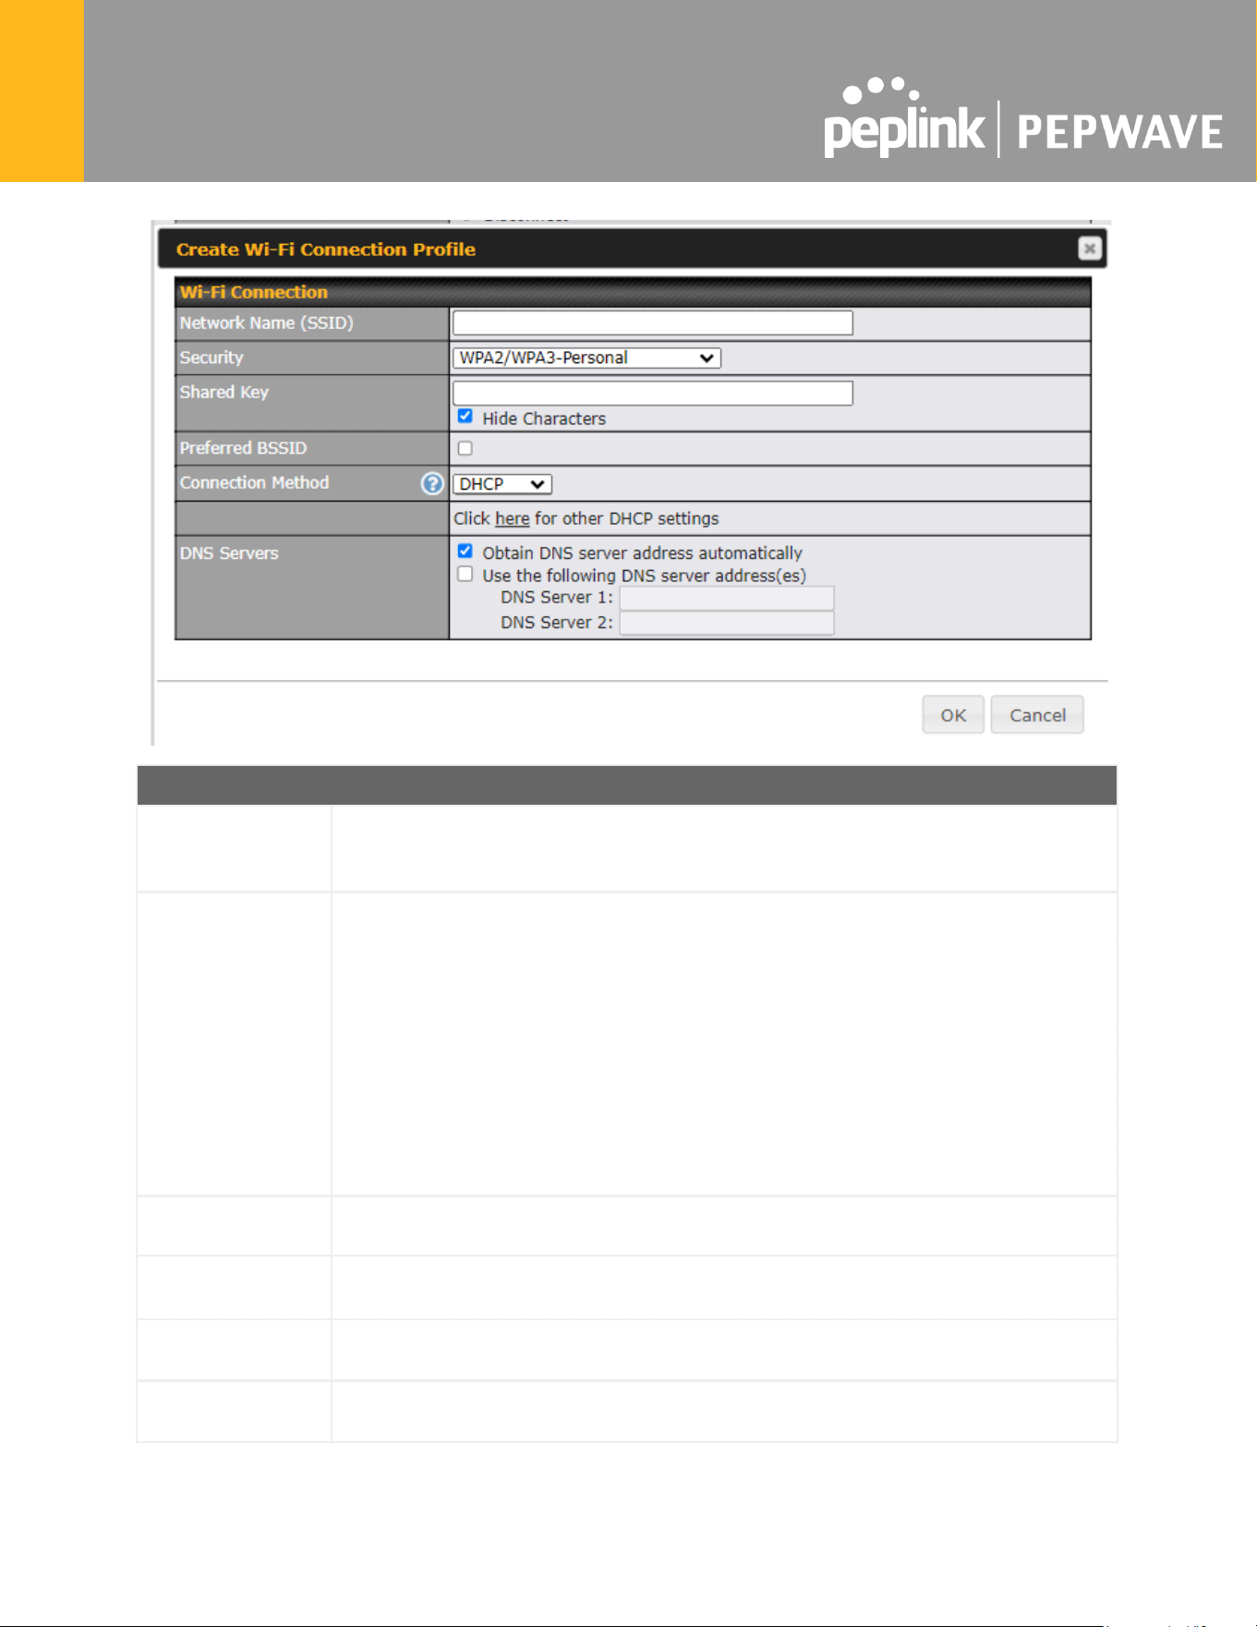Click the DNS Server 2 field
This screenshot has height=1627, width=1257.
[x=727, y=623]
